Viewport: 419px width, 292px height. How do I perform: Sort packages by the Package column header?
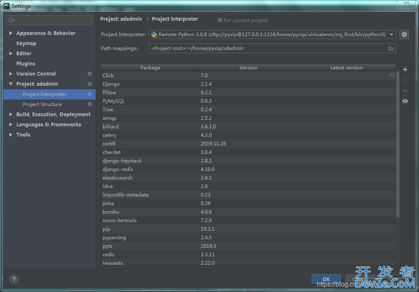pos(150,68)
